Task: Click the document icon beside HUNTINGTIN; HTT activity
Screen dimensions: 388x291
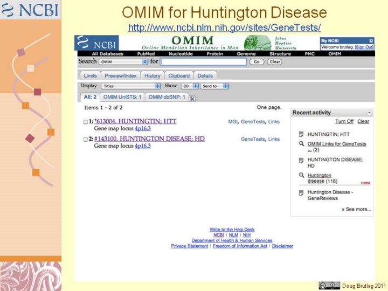Action: (x=301, y=134)
